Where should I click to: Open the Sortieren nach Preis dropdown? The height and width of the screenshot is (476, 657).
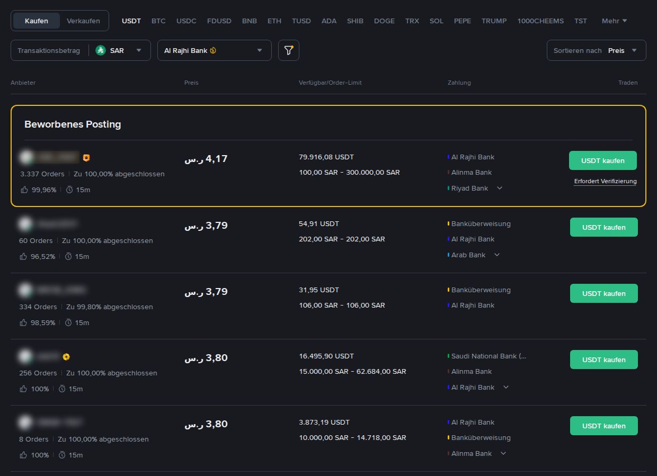pos(597,50)
